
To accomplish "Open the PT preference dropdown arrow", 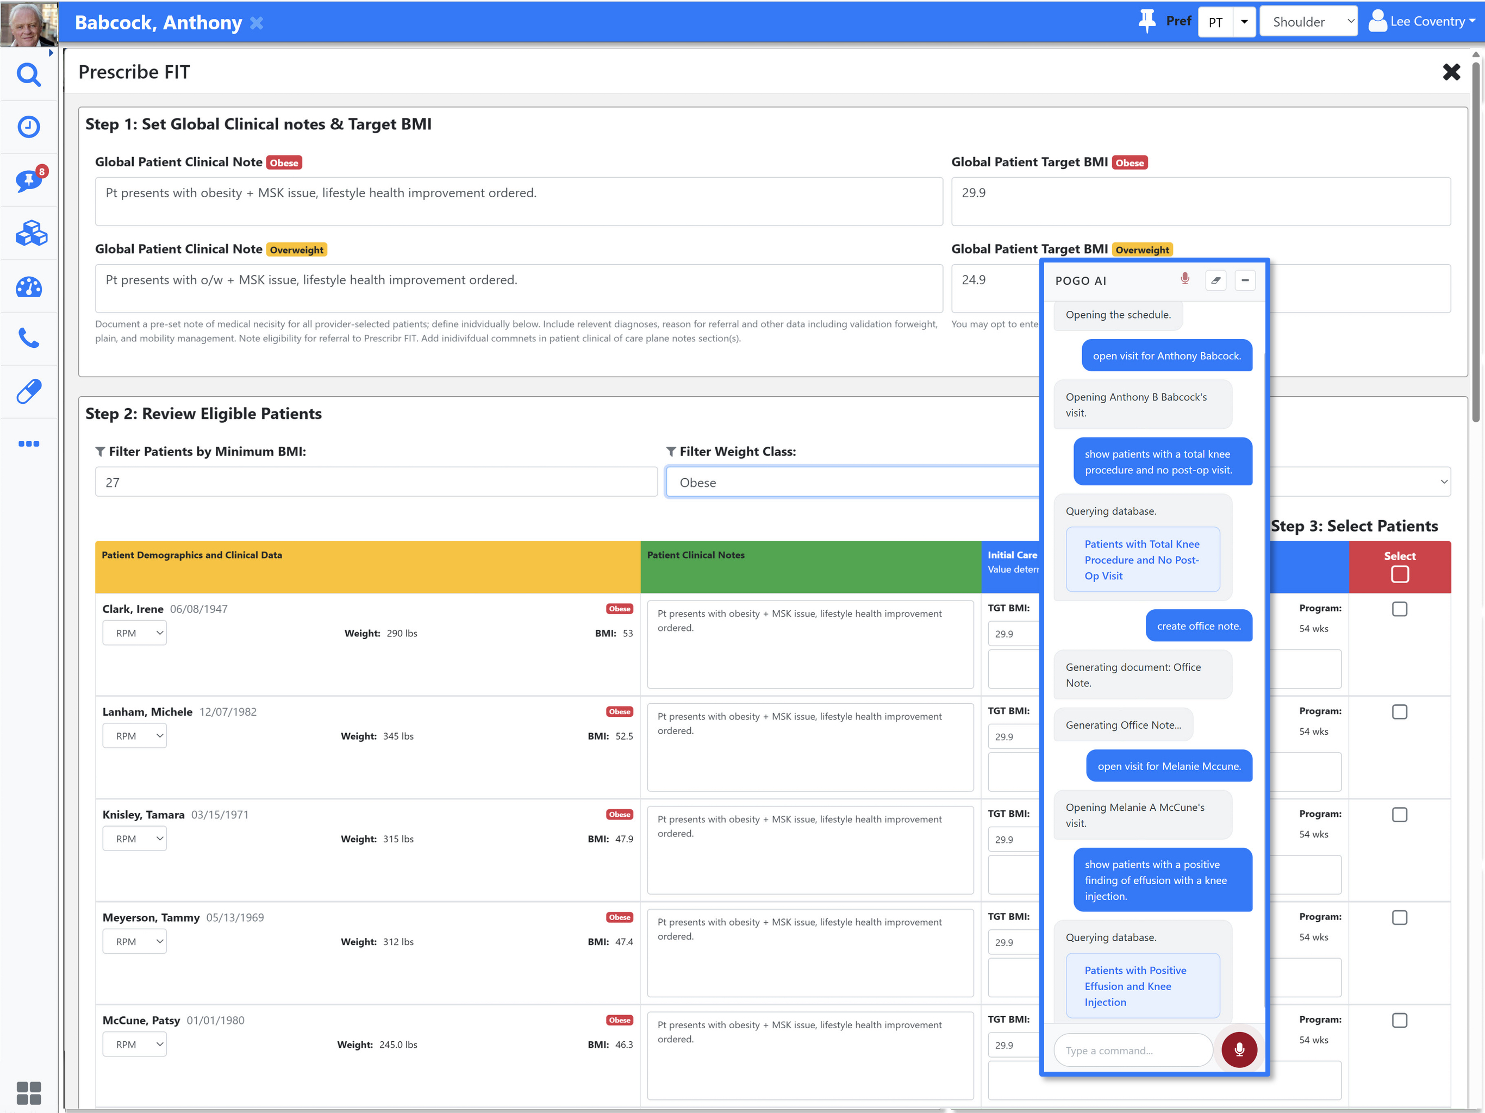I will coord(1244,22).
